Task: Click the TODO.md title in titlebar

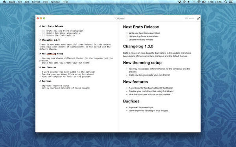Action: 119,18
